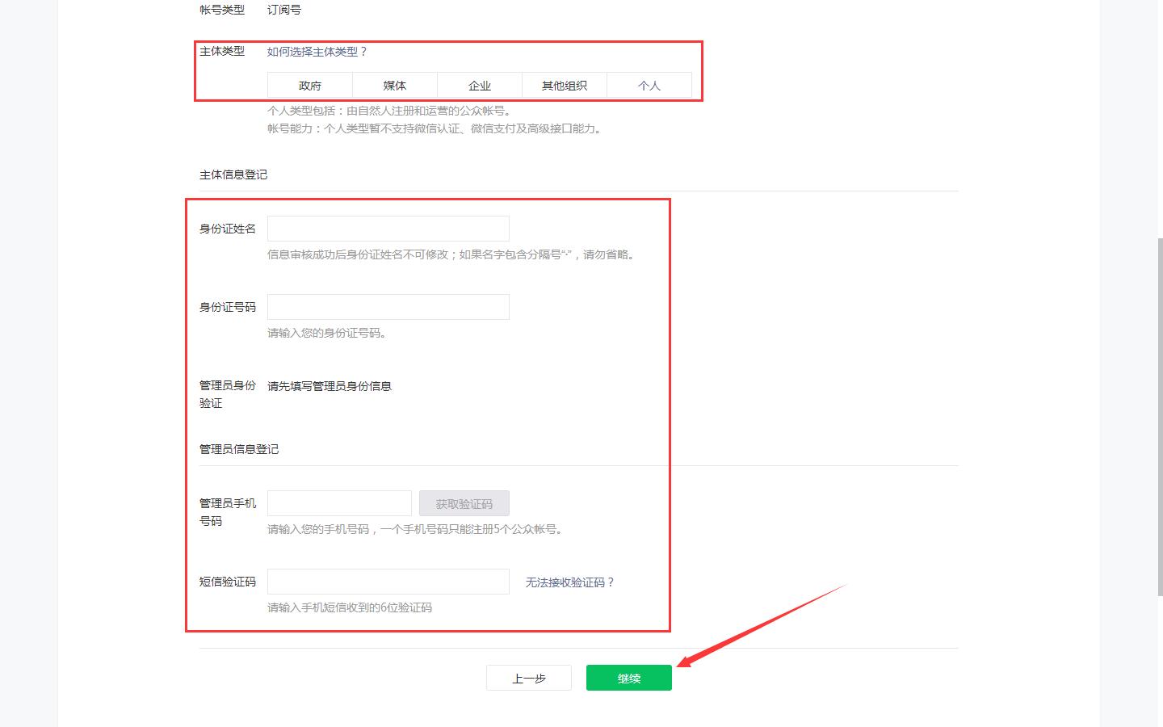The width and height of the screenshot is (1163, 727).
Task: Click the 身份证姓名 input field
Action: 388,229
